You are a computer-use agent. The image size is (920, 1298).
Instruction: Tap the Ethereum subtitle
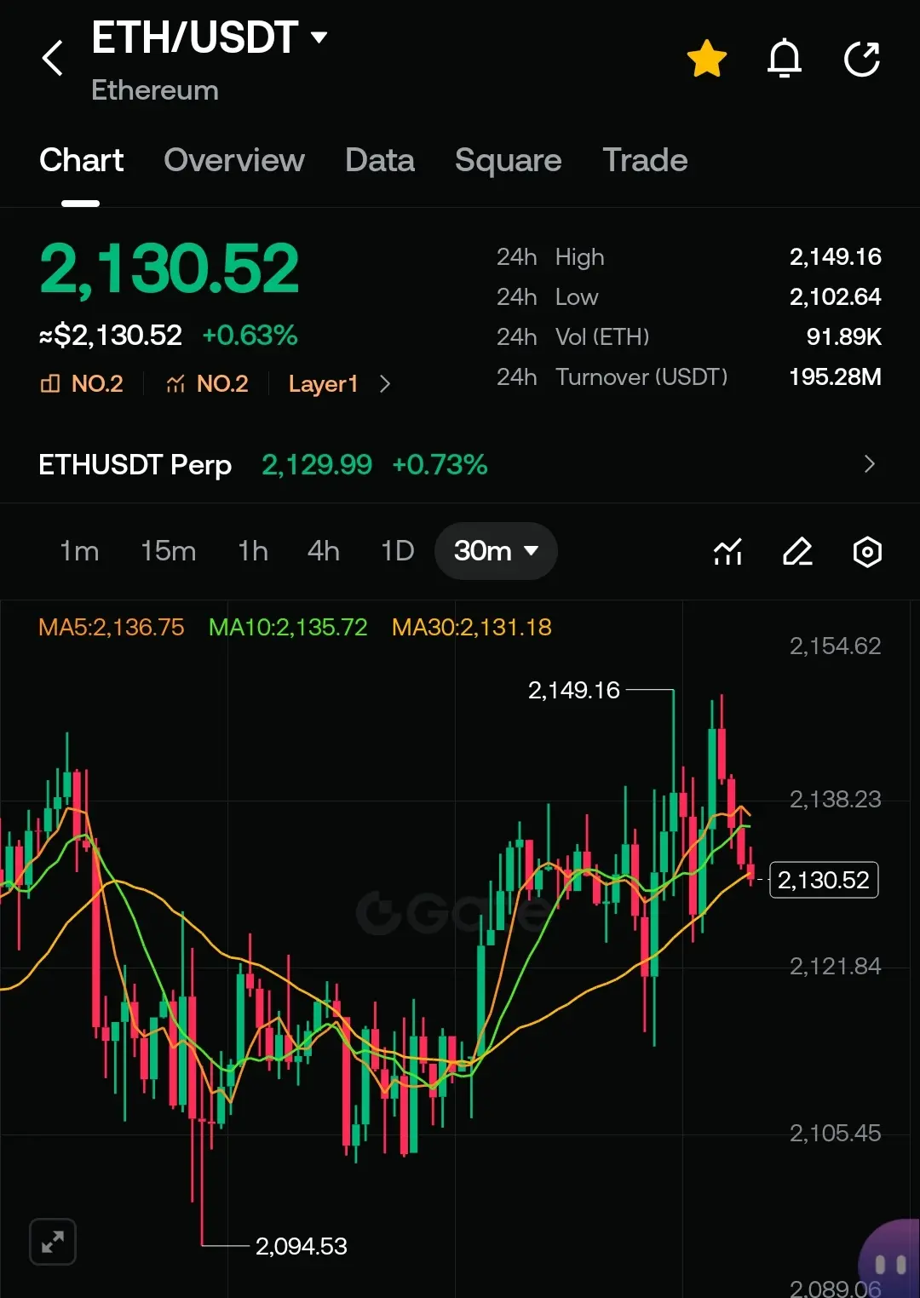coord(155,90)
